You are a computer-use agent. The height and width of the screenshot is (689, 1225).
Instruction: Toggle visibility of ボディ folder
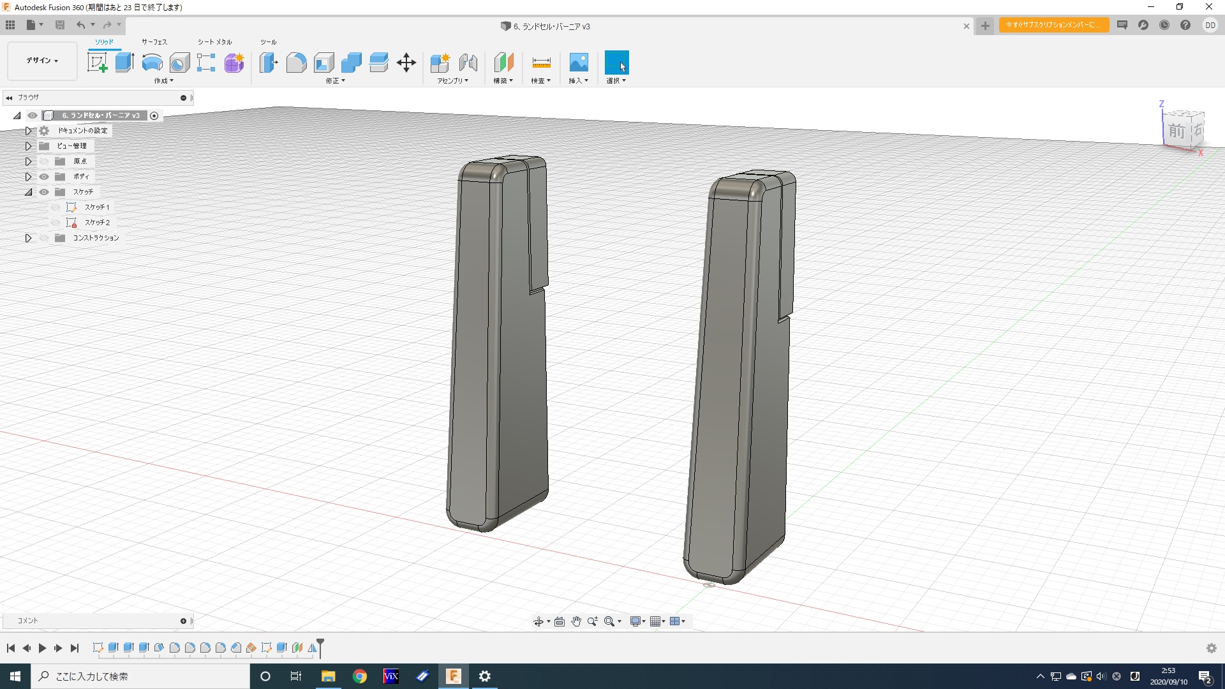[44, 177]
